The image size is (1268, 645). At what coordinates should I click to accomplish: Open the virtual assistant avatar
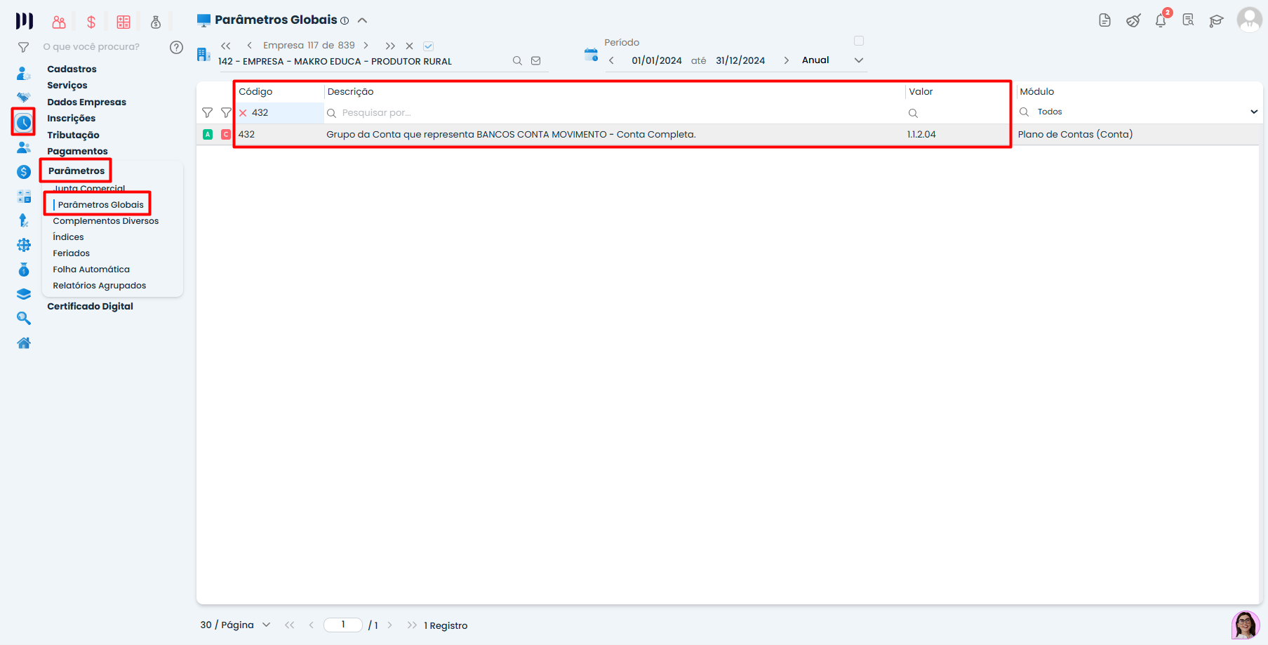[x=1246, y=625]
